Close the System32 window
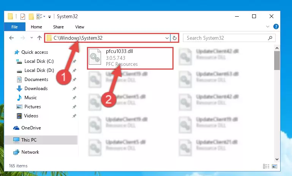This screenshot has height=176, width=292. click(x=271, y=16)
